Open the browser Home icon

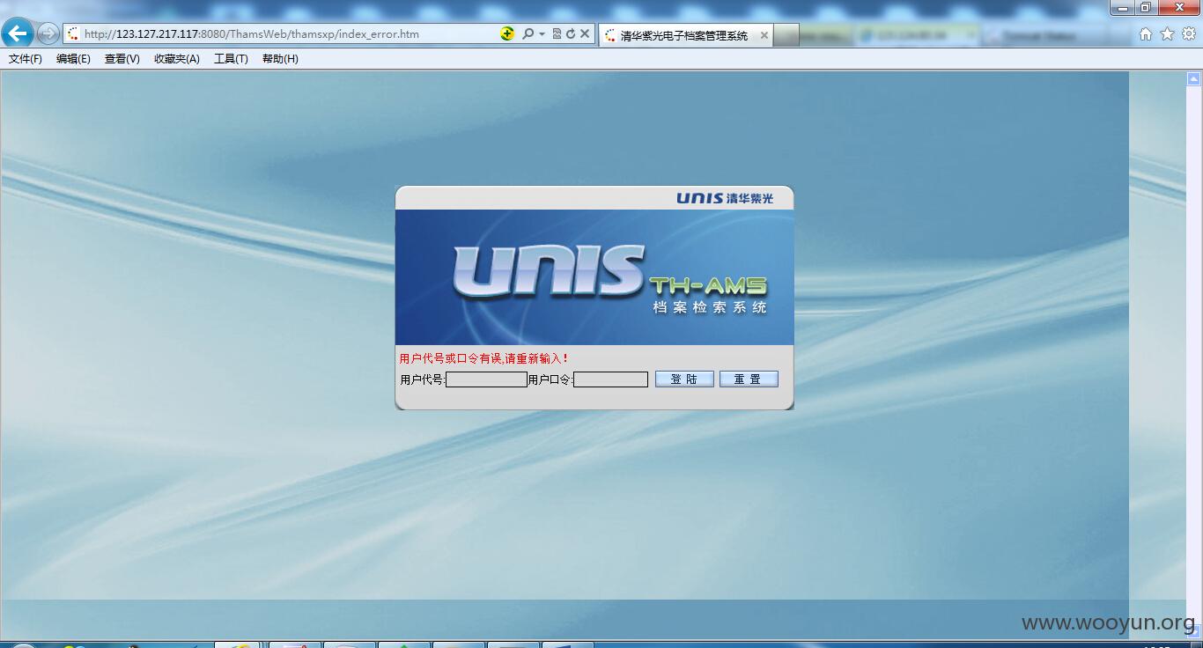(x=1146, y=33)
